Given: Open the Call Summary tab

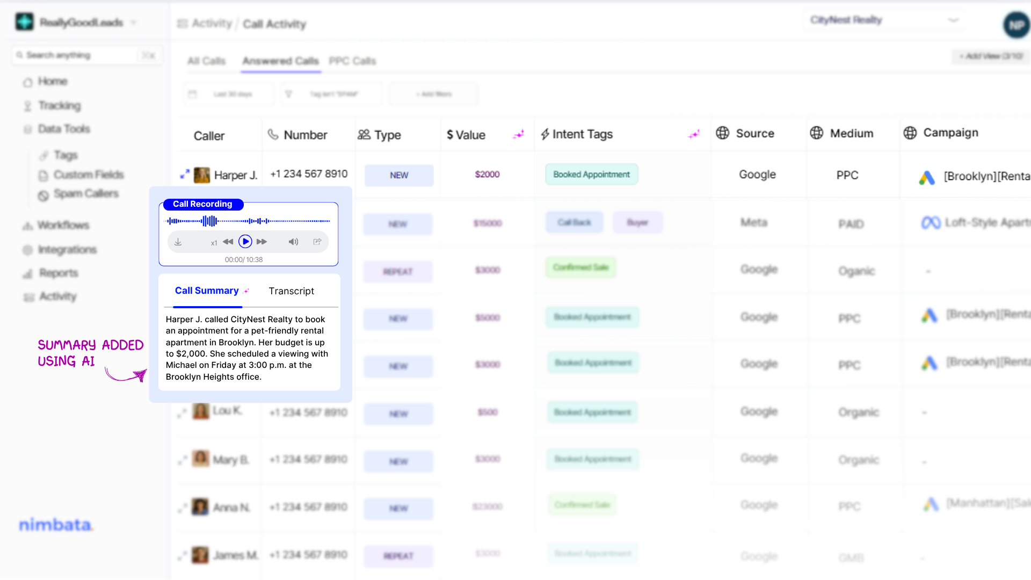Looking at the screenshot, I should (x=207, y=291).
